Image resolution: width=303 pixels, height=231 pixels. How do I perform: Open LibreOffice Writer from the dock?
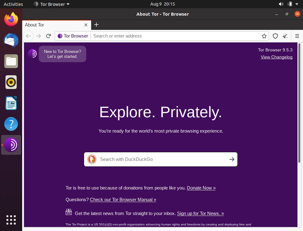[x=11, y=103]
